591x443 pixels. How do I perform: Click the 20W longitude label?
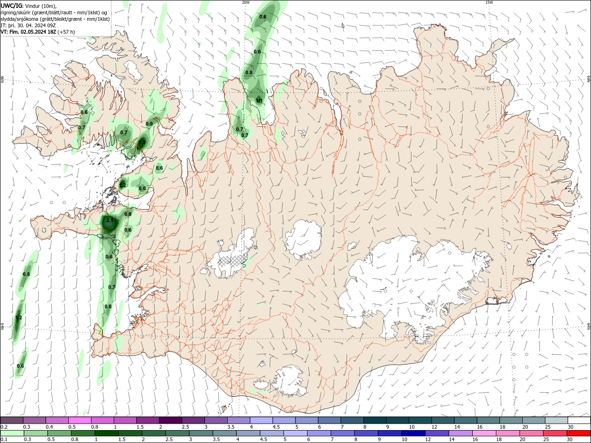tap(246, 2)
